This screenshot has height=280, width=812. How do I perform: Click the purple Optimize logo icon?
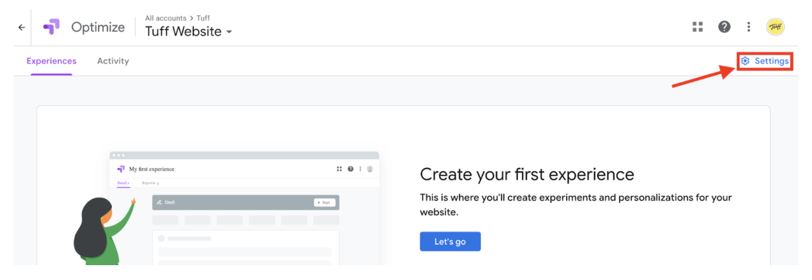pos(51,27)
